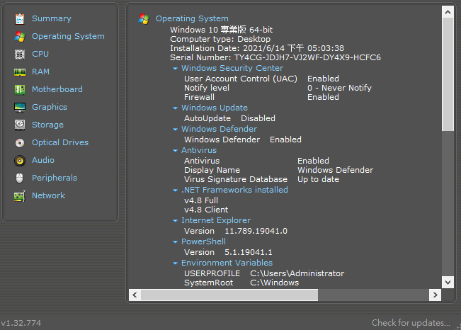This screenshot has width=461, height=330.
Task: Collapse the Windows Update arrow
Action: pyautogui.click(x=175, y=108)
